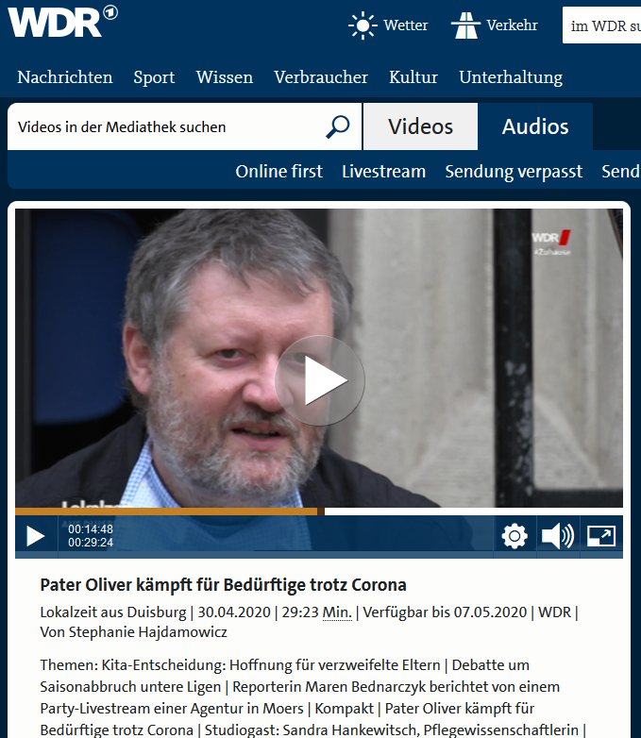Viewport: 641px width, 738px height.
Task: Open Sendung verpasst link
Action: pos(514,172)
